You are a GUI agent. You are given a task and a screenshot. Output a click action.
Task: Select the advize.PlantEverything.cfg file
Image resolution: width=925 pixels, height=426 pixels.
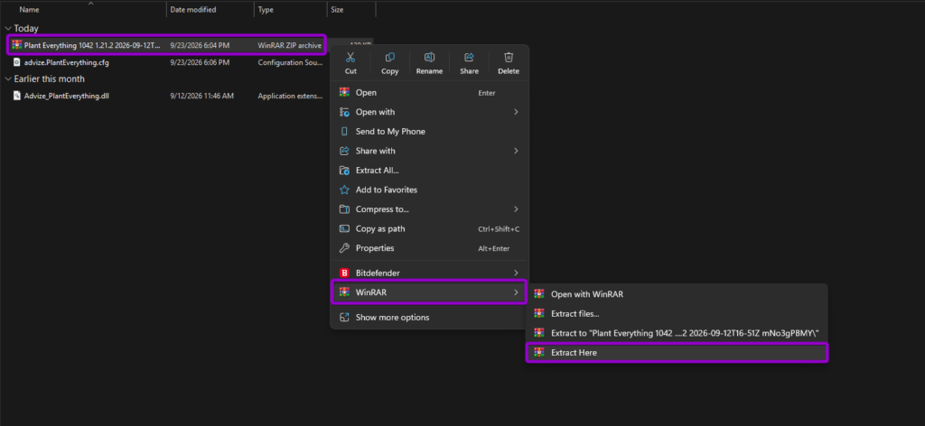click(67, 62)
